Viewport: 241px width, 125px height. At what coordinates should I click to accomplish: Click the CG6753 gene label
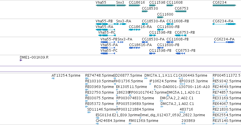point(182,8)
